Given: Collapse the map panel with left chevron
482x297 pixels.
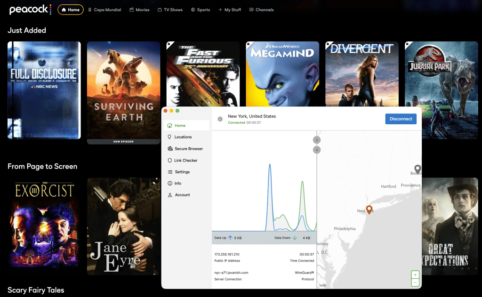Looking at the screenshot, I should (x=317, y=150).
